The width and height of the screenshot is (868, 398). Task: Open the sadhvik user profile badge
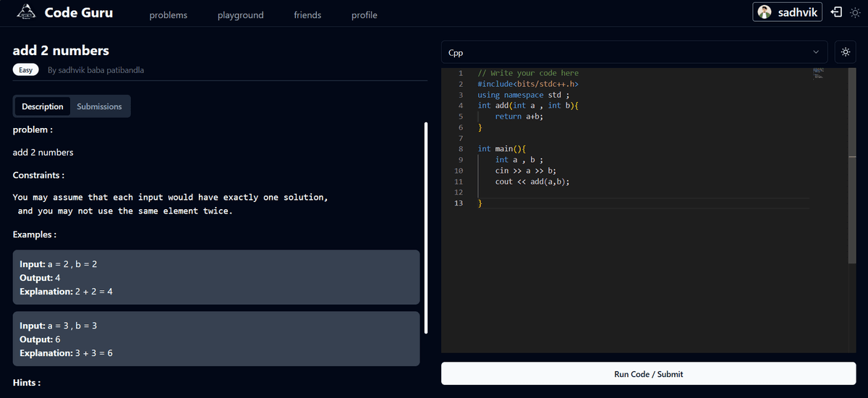(787, 12)
